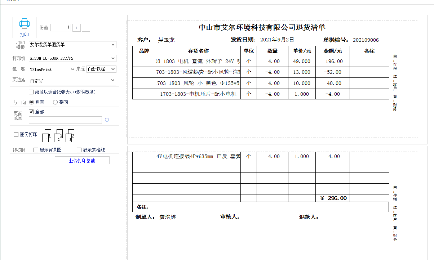Click the 单位 column header
Image resolution: width=434 pixels, height=260 pixels.
249,51
